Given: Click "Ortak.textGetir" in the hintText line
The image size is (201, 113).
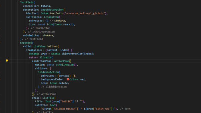Looking at the screenshot, I should [52, 13].
